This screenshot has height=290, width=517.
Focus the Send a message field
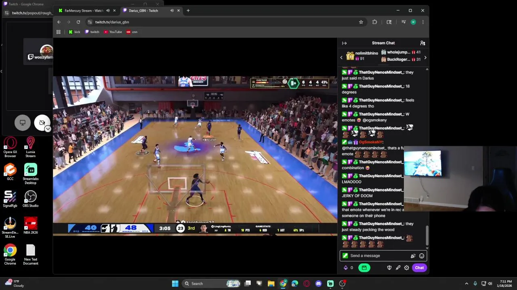point(383,256)
